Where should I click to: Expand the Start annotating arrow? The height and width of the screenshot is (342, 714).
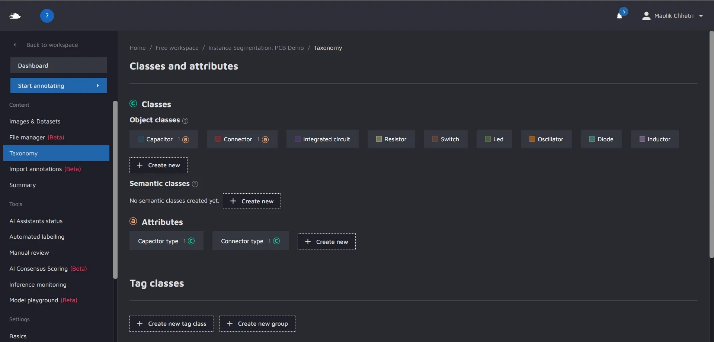click(x=98, y=85)
